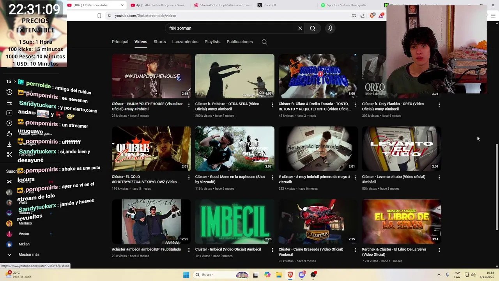Viewport: 499px width, 281px height.
Task: Switch to the Principal channel tab
Action: [x=120, y=42]
